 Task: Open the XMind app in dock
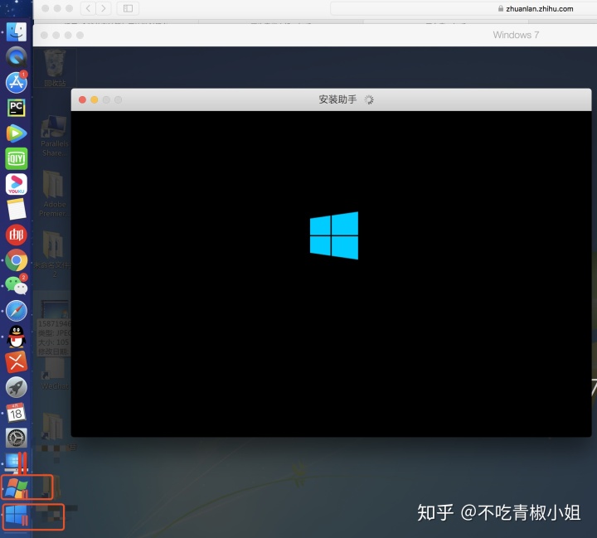click(x=17, y=361)
